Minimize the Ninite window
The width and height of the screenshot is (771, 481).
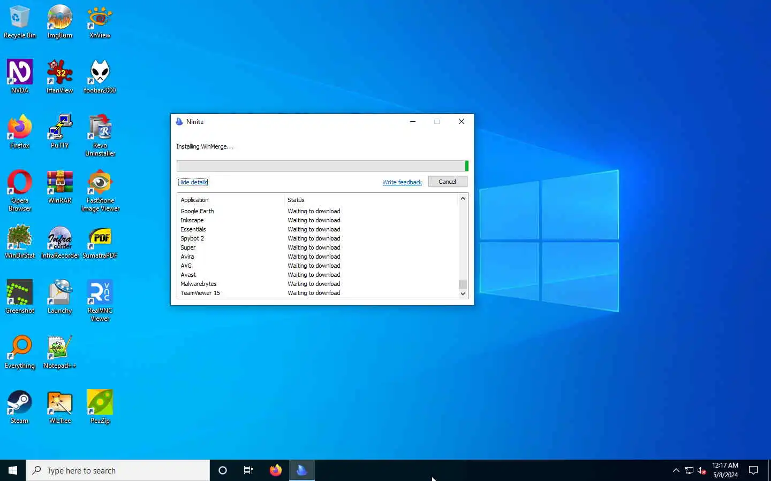tap(413, 121)
